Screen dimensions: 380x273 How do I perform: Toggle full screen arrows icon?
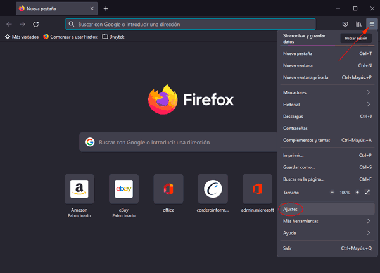(x=367, y=193)
